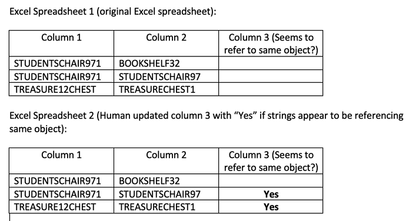Viewport: 406px width, 221px height.
Task: Click the Excel Spreadsheet 1 heading text
Action: (112, 12)
